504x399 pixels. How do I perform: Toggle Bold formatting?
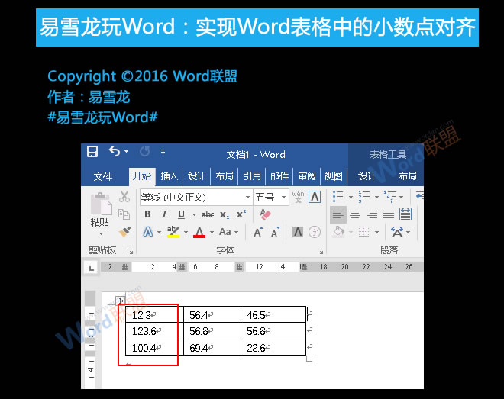(x=147, y=215)
